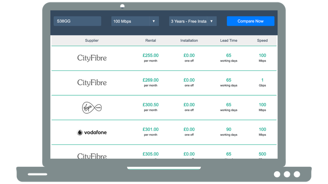This screenshot has width=328, height=184.
Task: Click the first CityFibre logo
Action: point(92,58)
